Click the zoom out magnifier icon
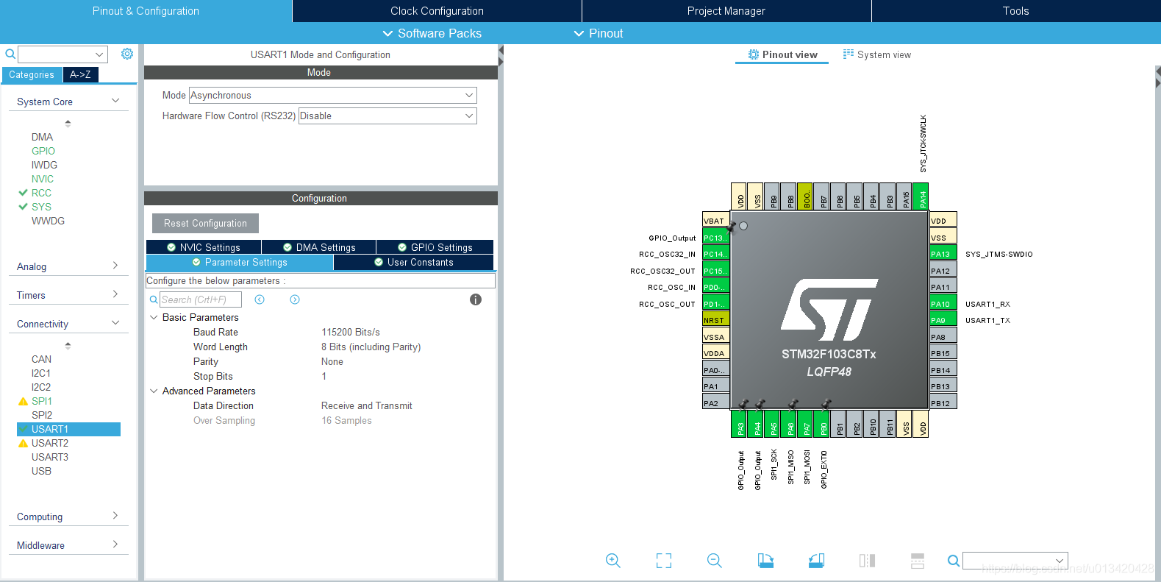 (x=714, y=561)
